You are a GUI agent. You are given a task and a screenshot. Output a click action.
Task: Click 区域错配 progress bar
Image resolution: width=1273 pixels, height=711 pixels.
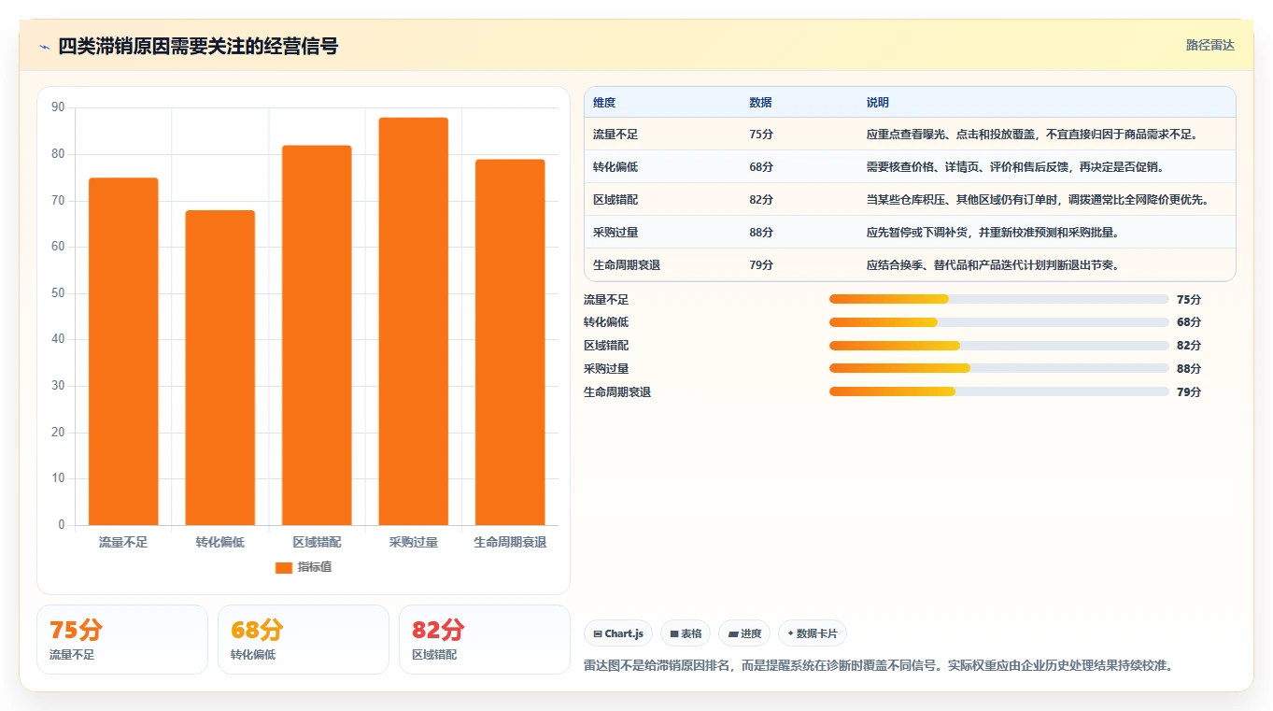click(x=998, y=346)
